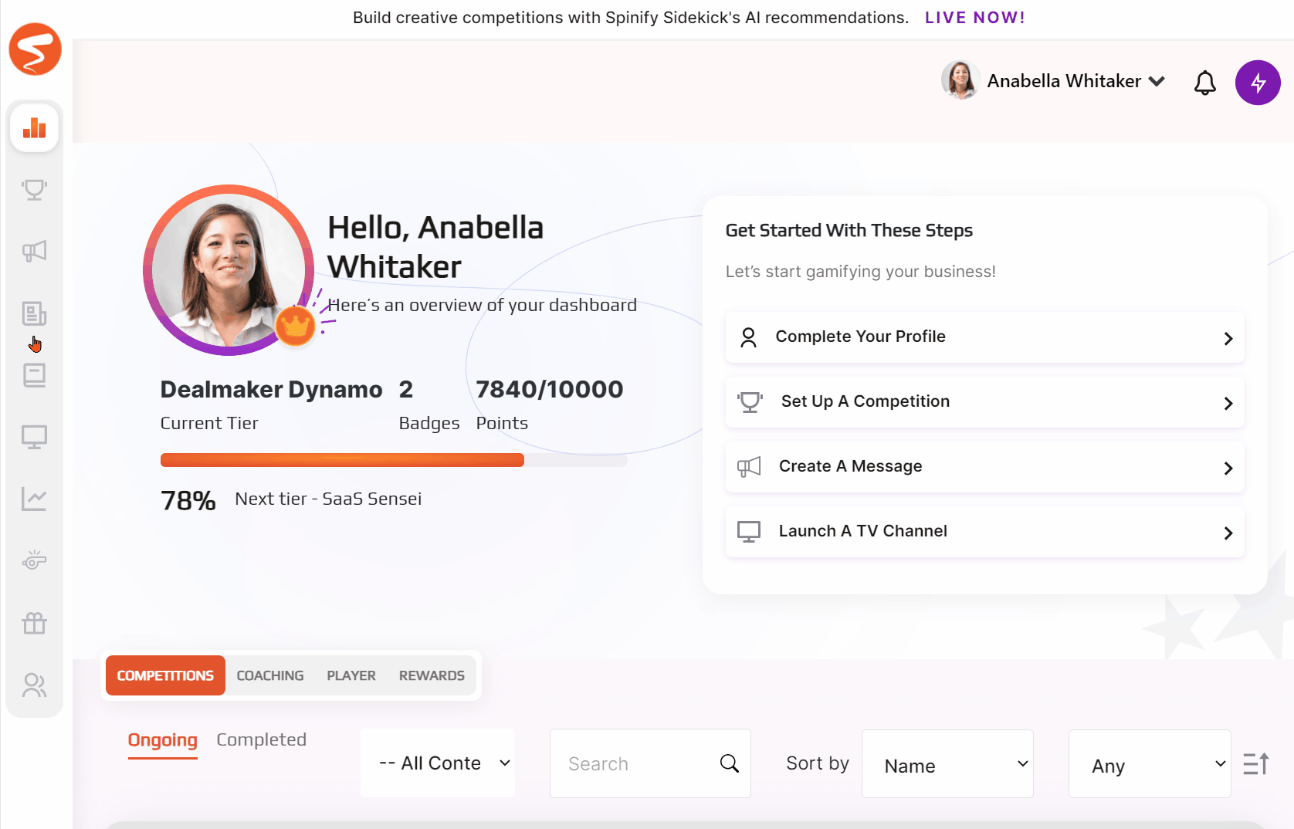Open notifications with the bell icon
1294x829 pixels.
click(1204, 83)
